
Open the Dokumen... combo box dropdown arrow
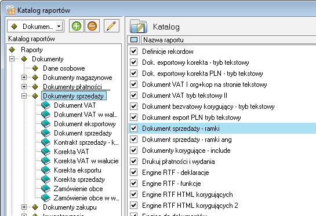click(59, 26)
